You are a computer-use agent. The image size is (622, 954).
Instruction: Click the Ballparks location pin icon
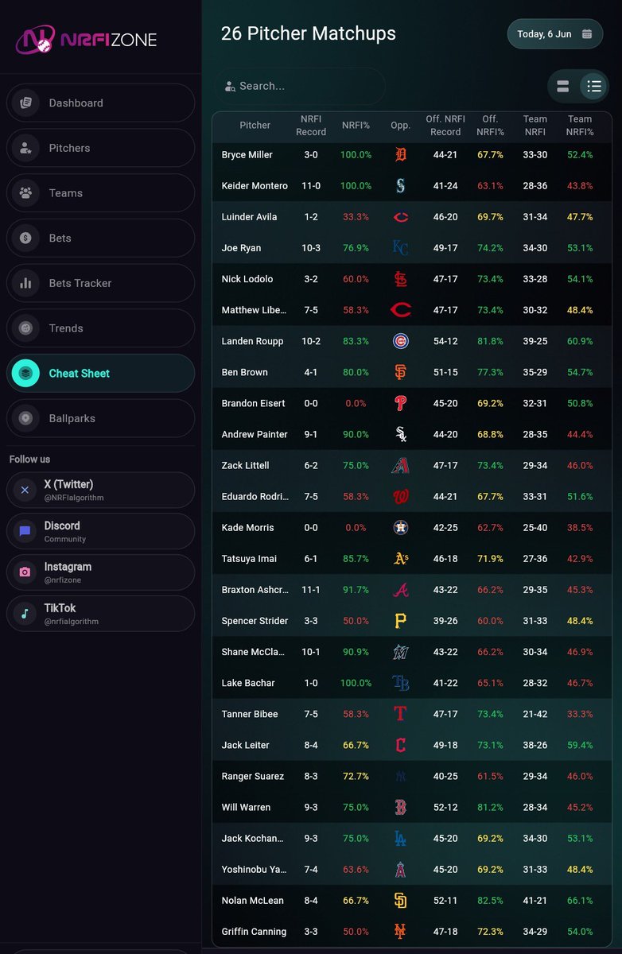tap(25, 418)
